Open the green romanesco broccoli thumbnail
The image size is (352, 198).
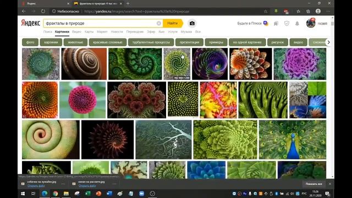(225, 140)
